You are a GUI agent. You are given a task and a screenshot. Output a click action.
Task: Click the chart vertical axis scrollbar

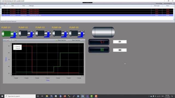tap(11, 59)
